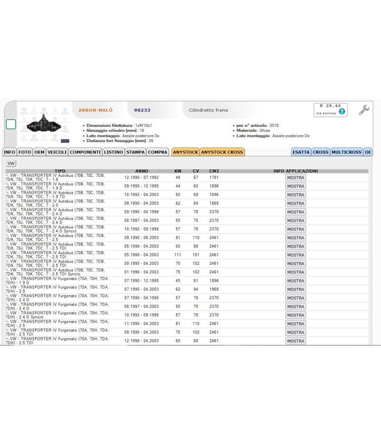The image size is (381, 444).
Task: Open the blue question mark price help
Action: pyautogui.click(x=342, y=112)
